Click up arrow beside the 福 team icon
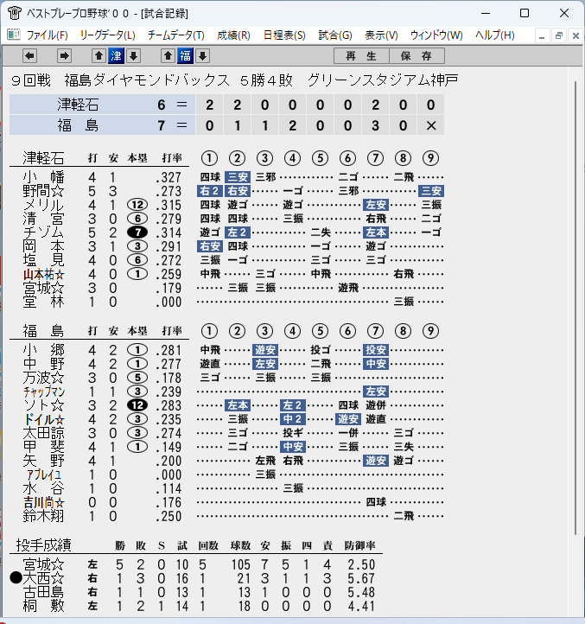This screenshot has height=624, width=585. (168, 56)
